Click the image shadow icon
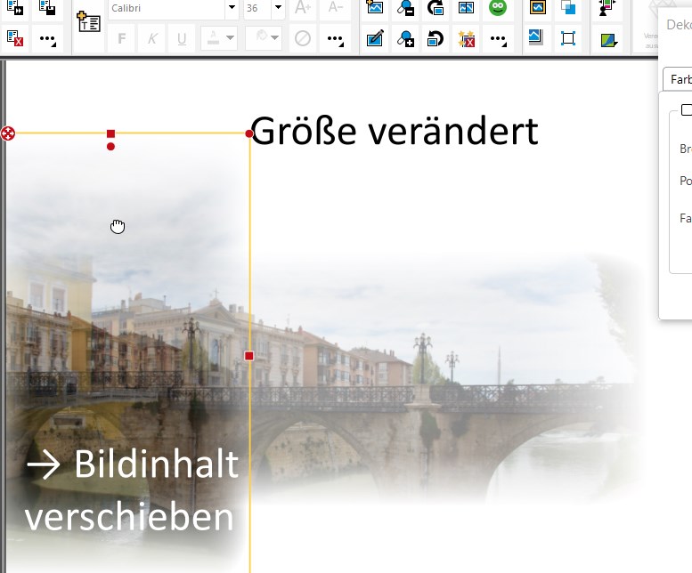Viewport: 692px width, 573px height. point(536,37)
